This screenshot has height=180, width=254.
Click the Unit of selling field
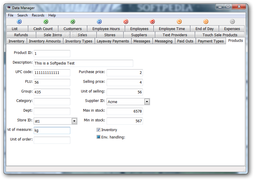(x=125, y=92)
